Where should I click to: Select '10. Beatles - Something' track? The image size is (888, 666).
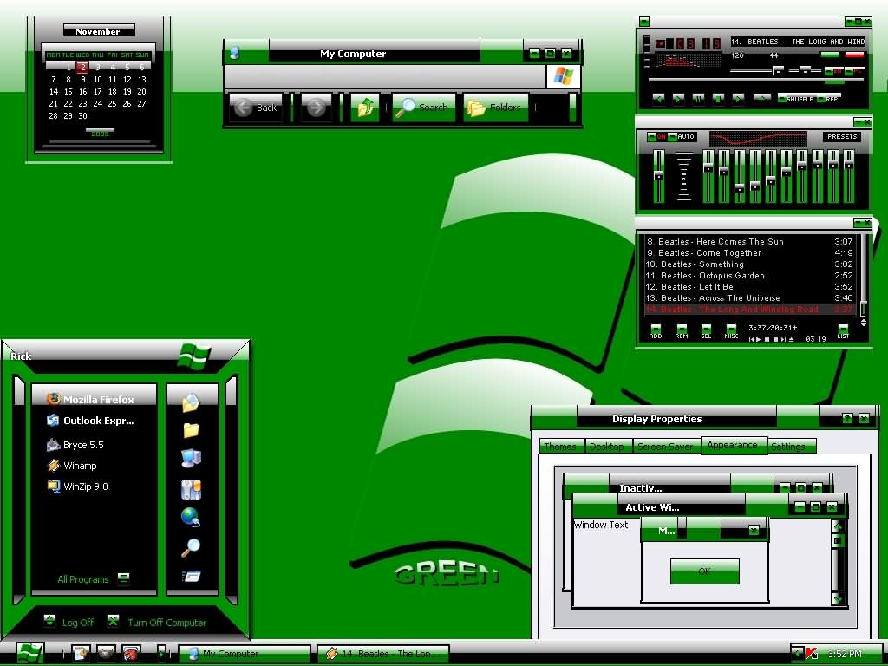(749, 264)
